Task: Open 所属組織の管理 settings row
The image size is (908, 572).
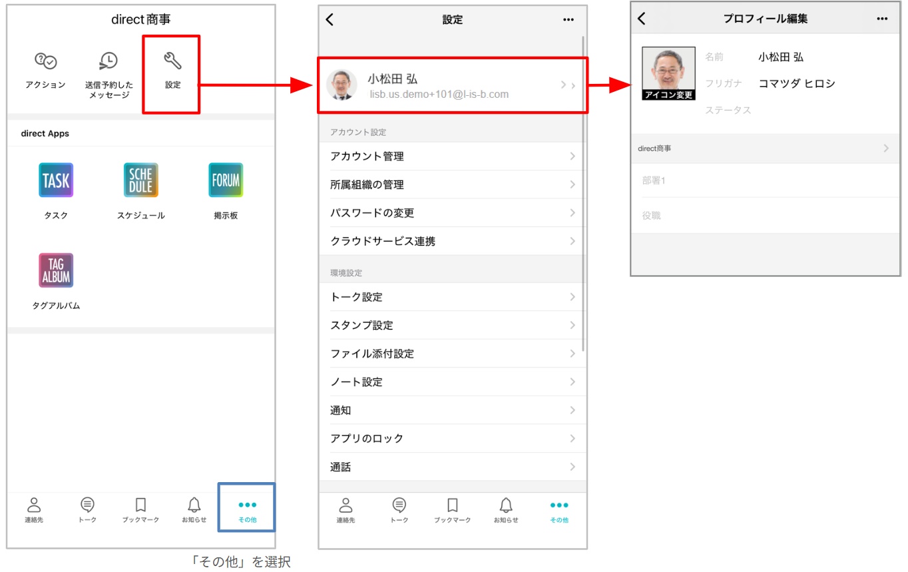Action: click(x=452, y=184)
